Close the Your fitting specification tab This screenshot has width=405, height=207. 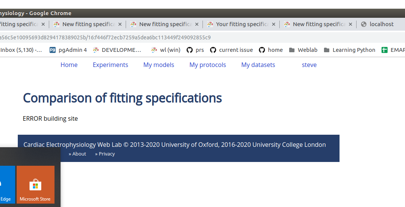point(274,24)
